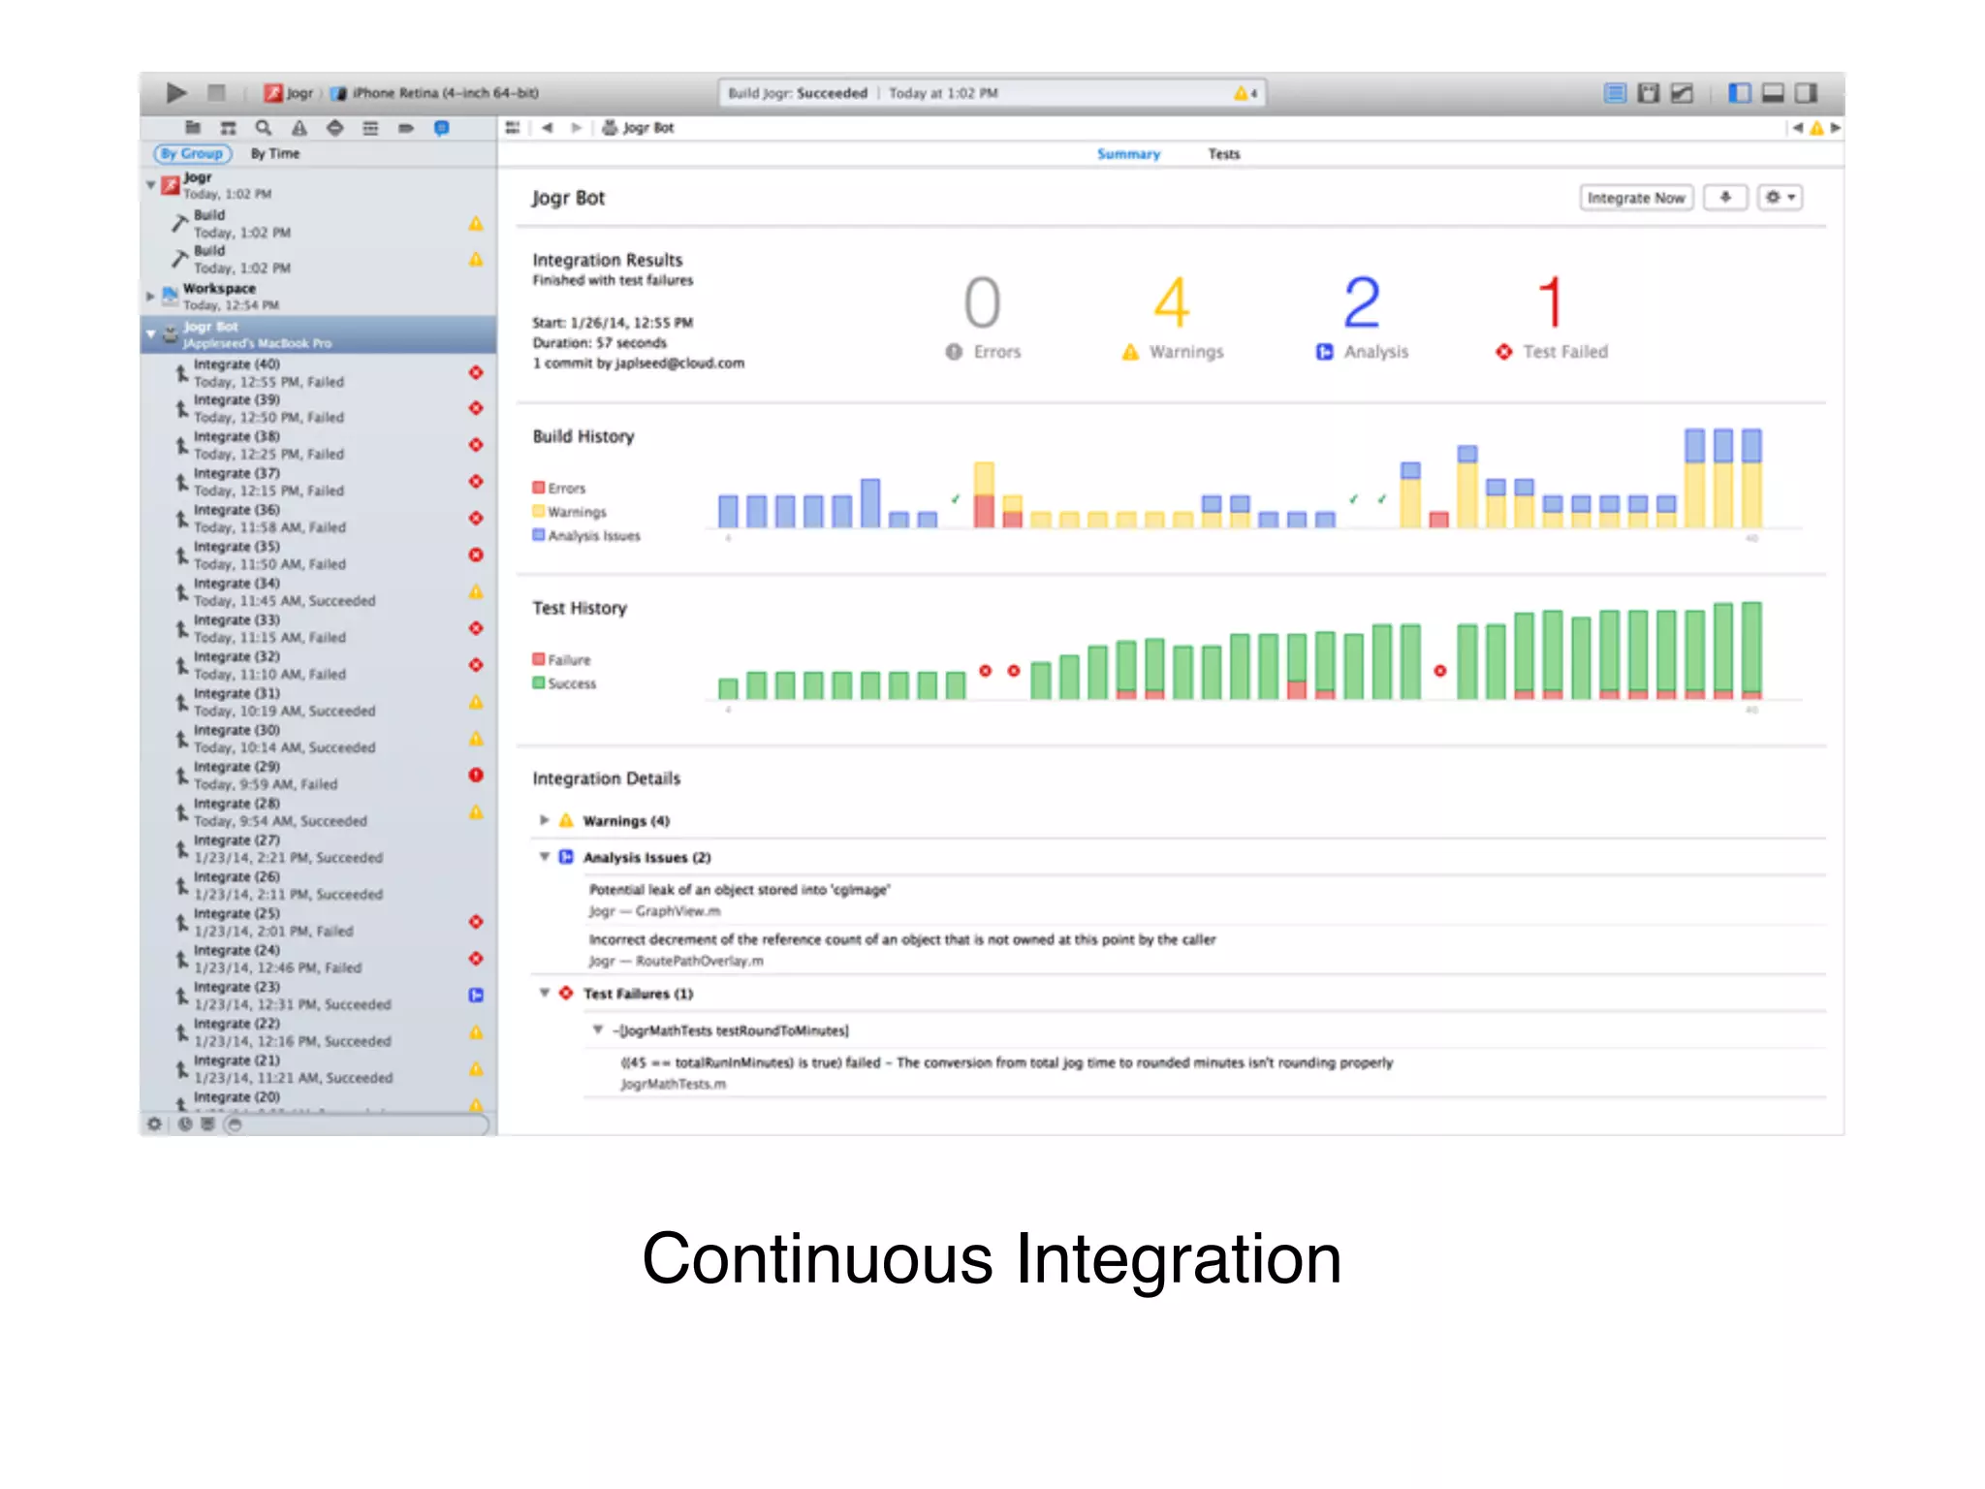Select the Standard editor icon
Viewport: 1985px width, 1489px height.
1615,93
